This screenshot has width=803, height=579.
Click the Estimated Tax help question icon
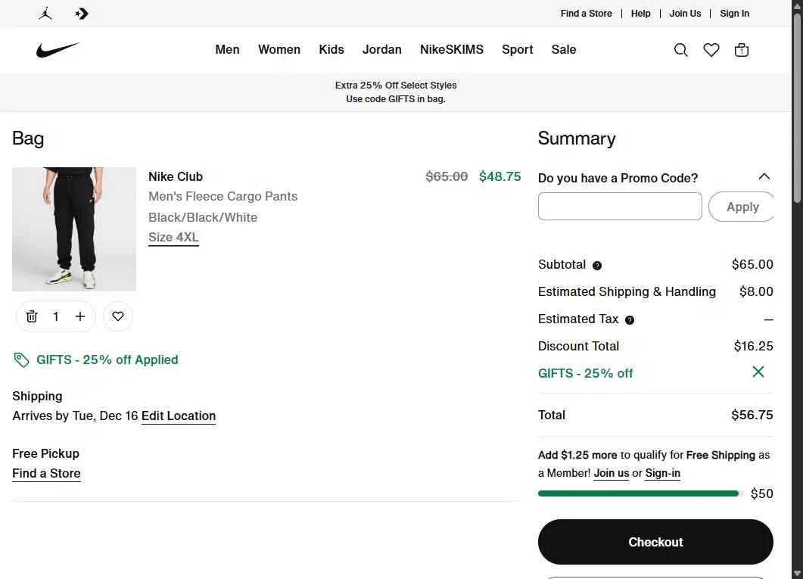point(630,320)
